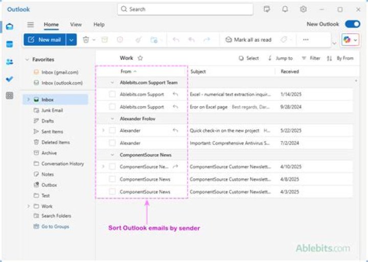368x262 pixels.
Task: Open the Mail module in the sidebar
Action: (x=10, y=26)
